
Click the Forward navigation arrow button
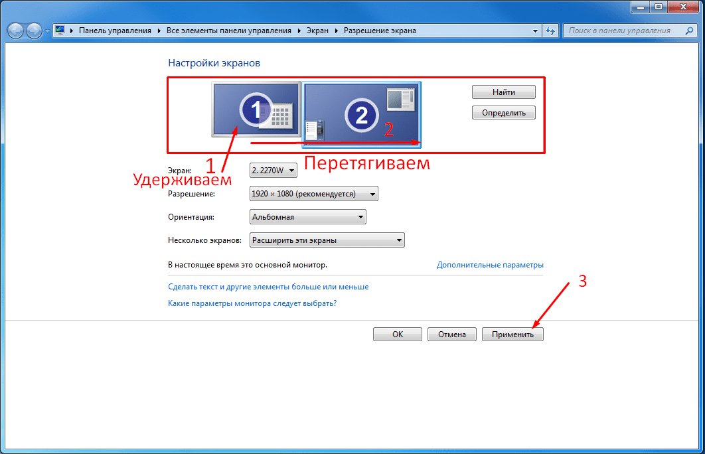pos(34,31)
